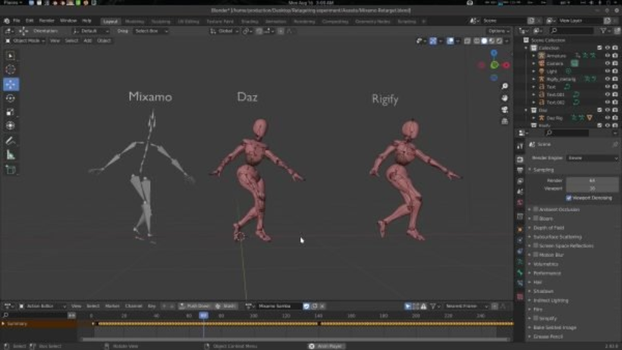Enable the Motion Blur checkbox
622x350 pixels.
pos(536,255)
